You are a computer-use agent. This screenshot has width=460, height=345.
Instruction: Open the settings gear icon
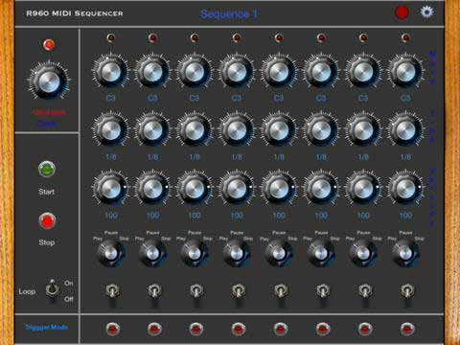(426, 12)
